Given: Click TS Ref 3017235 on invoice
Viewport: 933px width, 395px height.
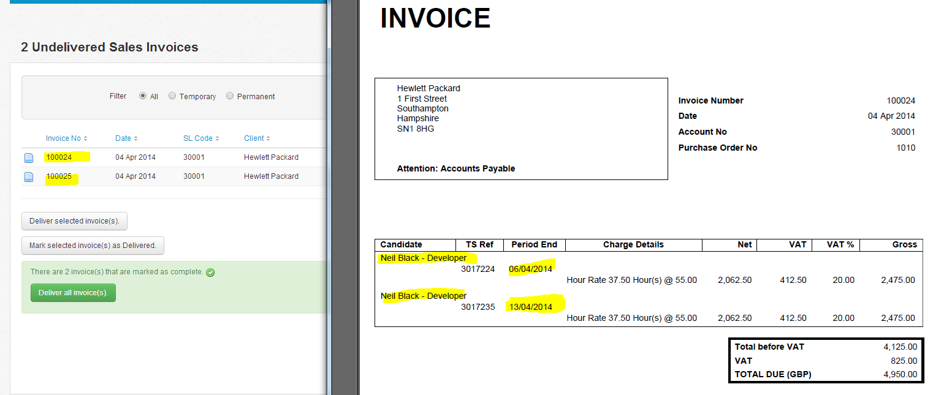Looking at the screenshot, I should point(478,307).
